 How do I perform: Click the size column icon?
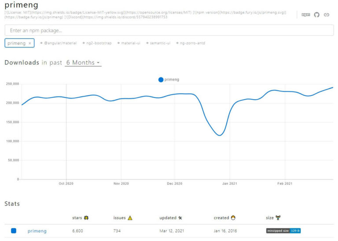(x=278, y=218)
